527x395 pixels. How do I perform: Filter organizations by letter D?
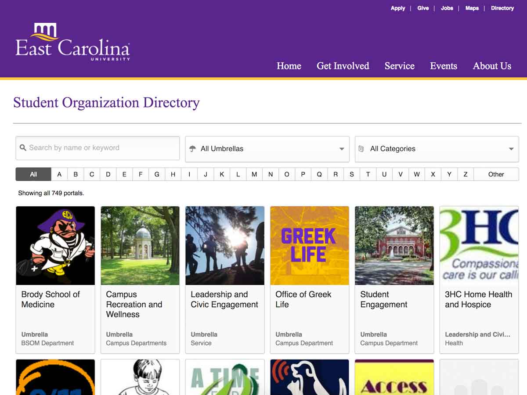pyautogui.click(x=108, y=174)
